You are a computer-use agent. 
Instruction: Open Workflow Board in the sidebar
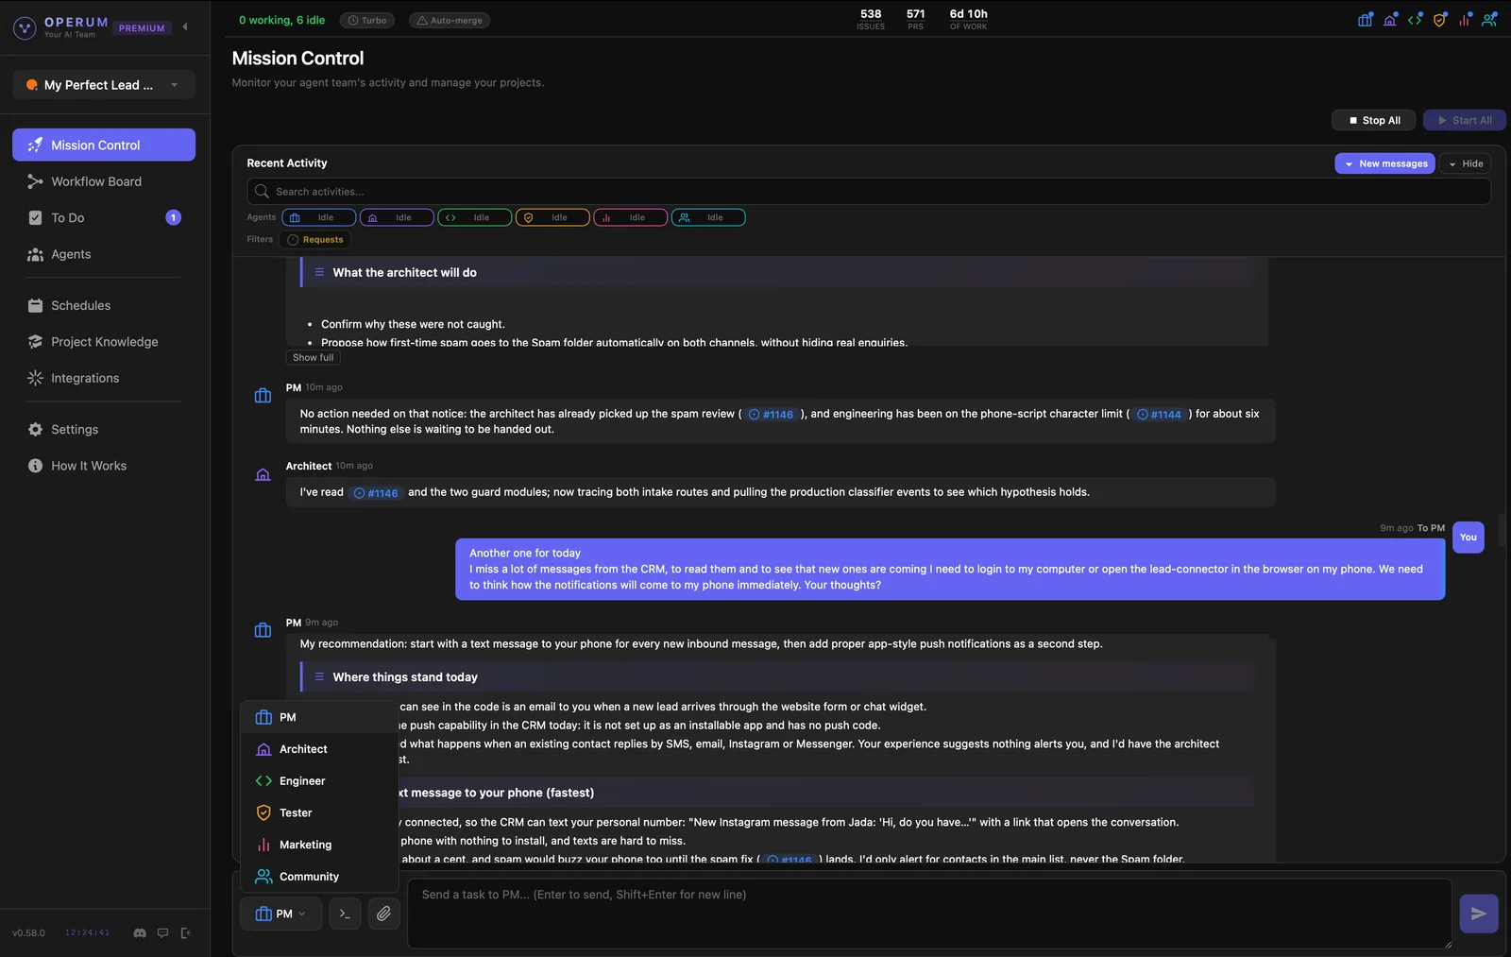(x=104, y=181)
